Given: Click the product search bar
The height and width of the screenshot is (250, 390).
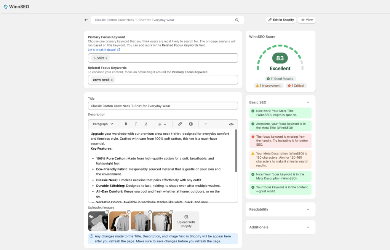Looking at the screenshot, I should (167, 20).
